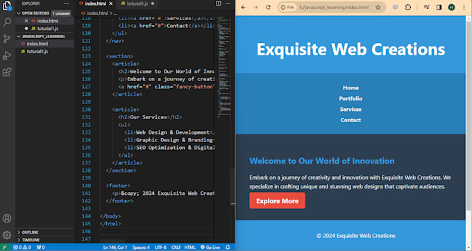Open the Accounts menu icon
This screenshot has width=472, height=251.
coord(7,218)
